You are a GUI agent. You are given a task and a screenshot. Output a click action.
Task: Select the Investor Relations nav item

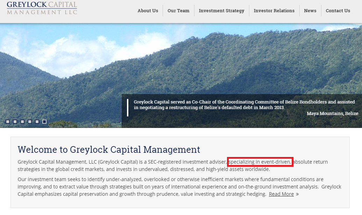click(x=274, y=11)
